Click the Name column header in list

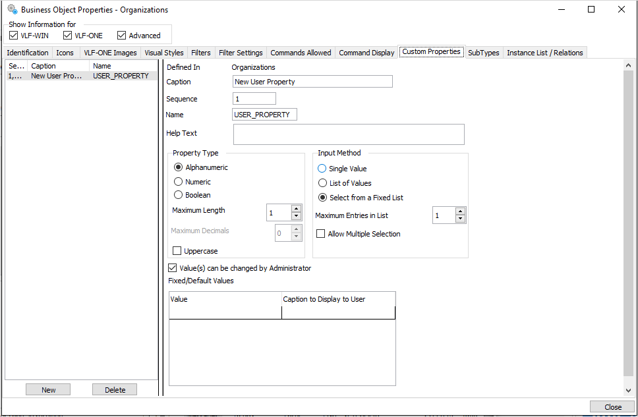[123, 66]
